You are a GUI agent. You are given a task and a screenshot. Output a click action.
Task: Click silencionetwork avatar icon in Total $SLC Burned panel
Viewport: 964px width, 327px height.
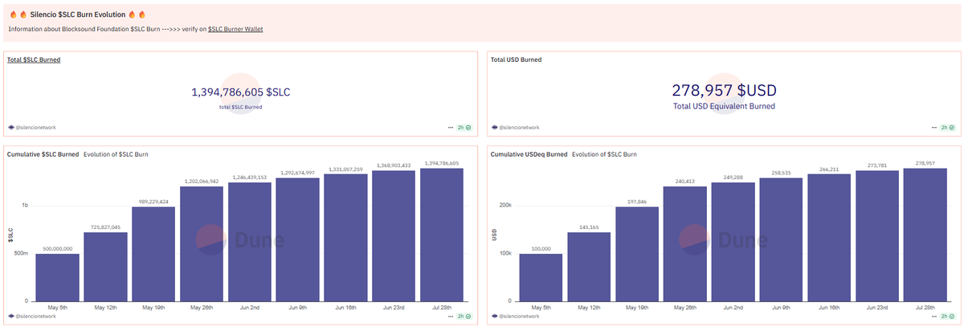pos(11,127)
